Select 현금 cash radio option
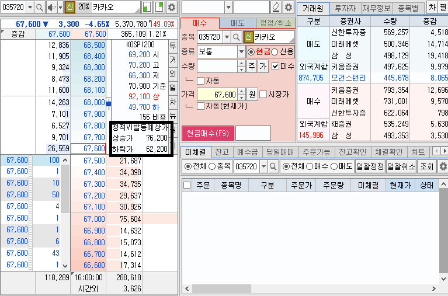This screenshot has width=448, height=296. [251, 52]
